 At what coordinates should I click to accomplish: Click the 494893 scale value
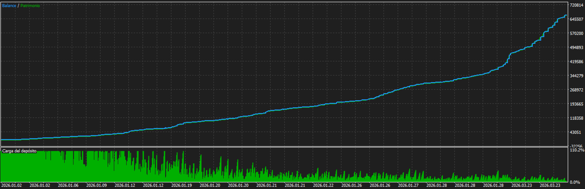point(577,48)
